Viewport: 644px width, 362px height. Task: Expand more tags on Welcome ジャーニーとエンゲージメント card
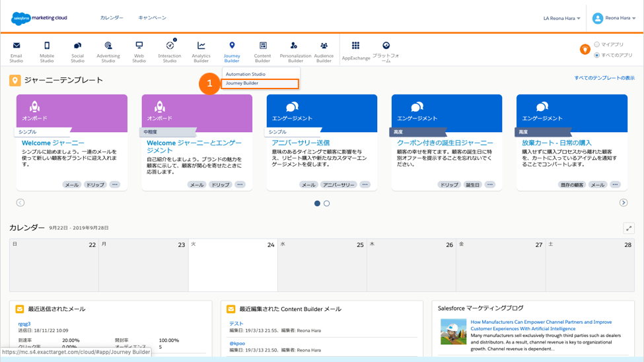pos(240,184)
